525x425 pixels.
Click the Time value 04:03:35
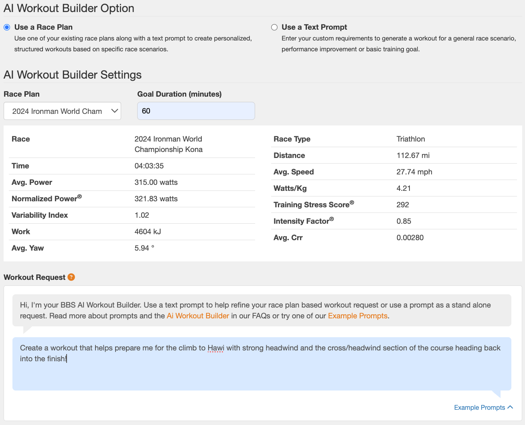coord(149,166)
